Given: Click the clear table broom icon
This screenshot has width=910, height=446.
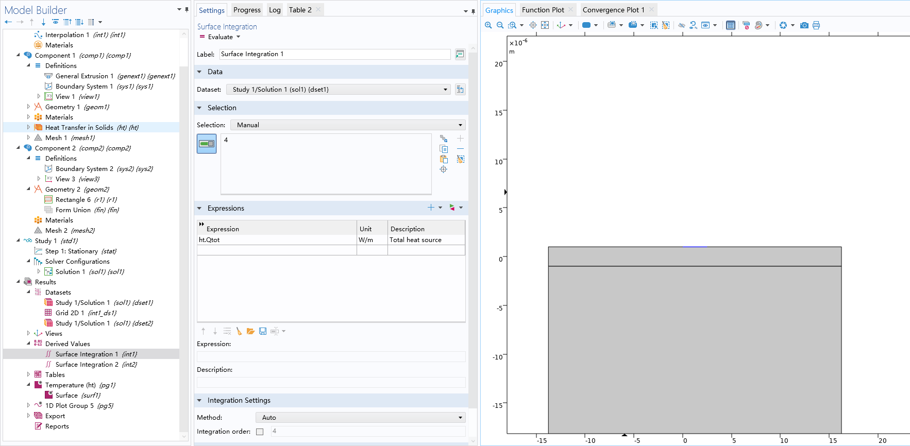Looking at the screenshot, I should tap(239, 331).
